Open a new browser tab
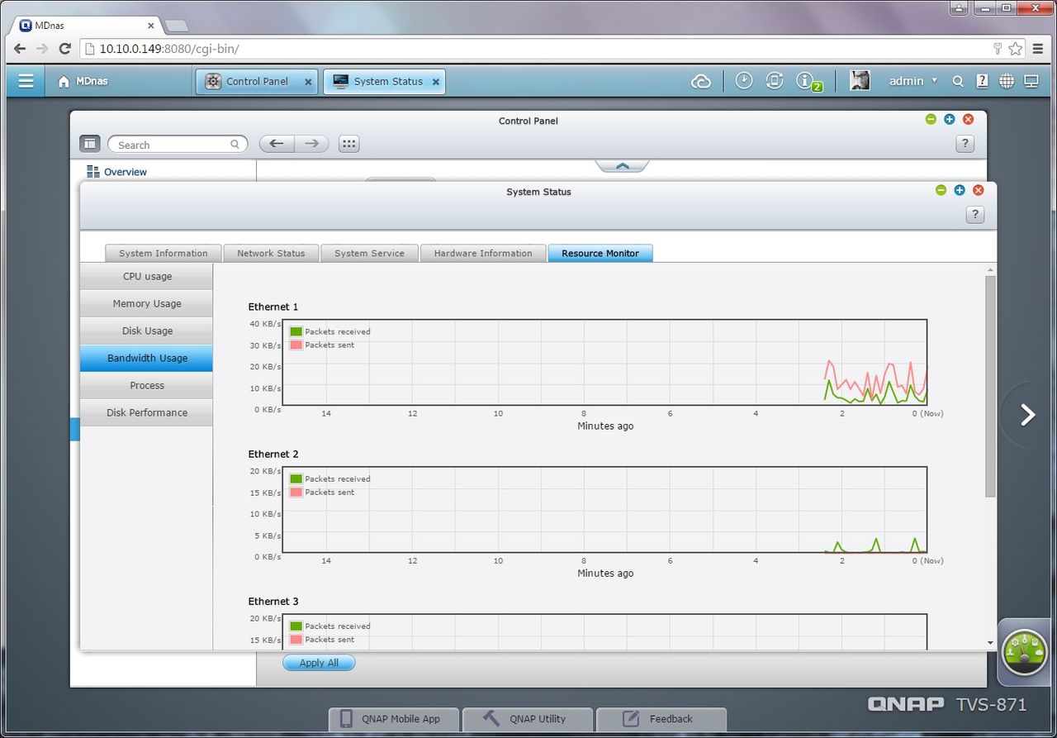 pos(176,25)
